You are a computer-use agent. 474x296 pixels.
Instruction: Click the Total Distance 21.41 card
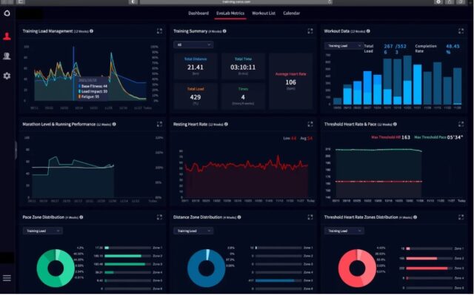[196, 66]
